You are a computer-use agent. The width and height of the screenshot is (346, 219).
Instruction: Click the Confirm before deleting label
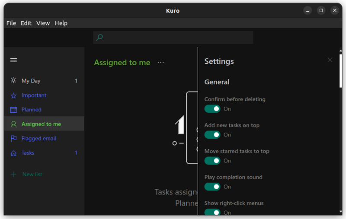(235, 99)
